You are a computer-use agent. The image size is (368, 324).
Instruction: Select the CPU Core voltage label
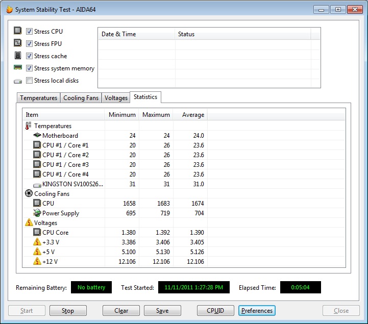tap(56, 232)
